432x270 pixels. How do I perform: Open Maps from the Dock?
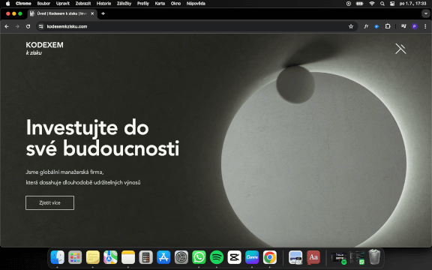point(110,257)
